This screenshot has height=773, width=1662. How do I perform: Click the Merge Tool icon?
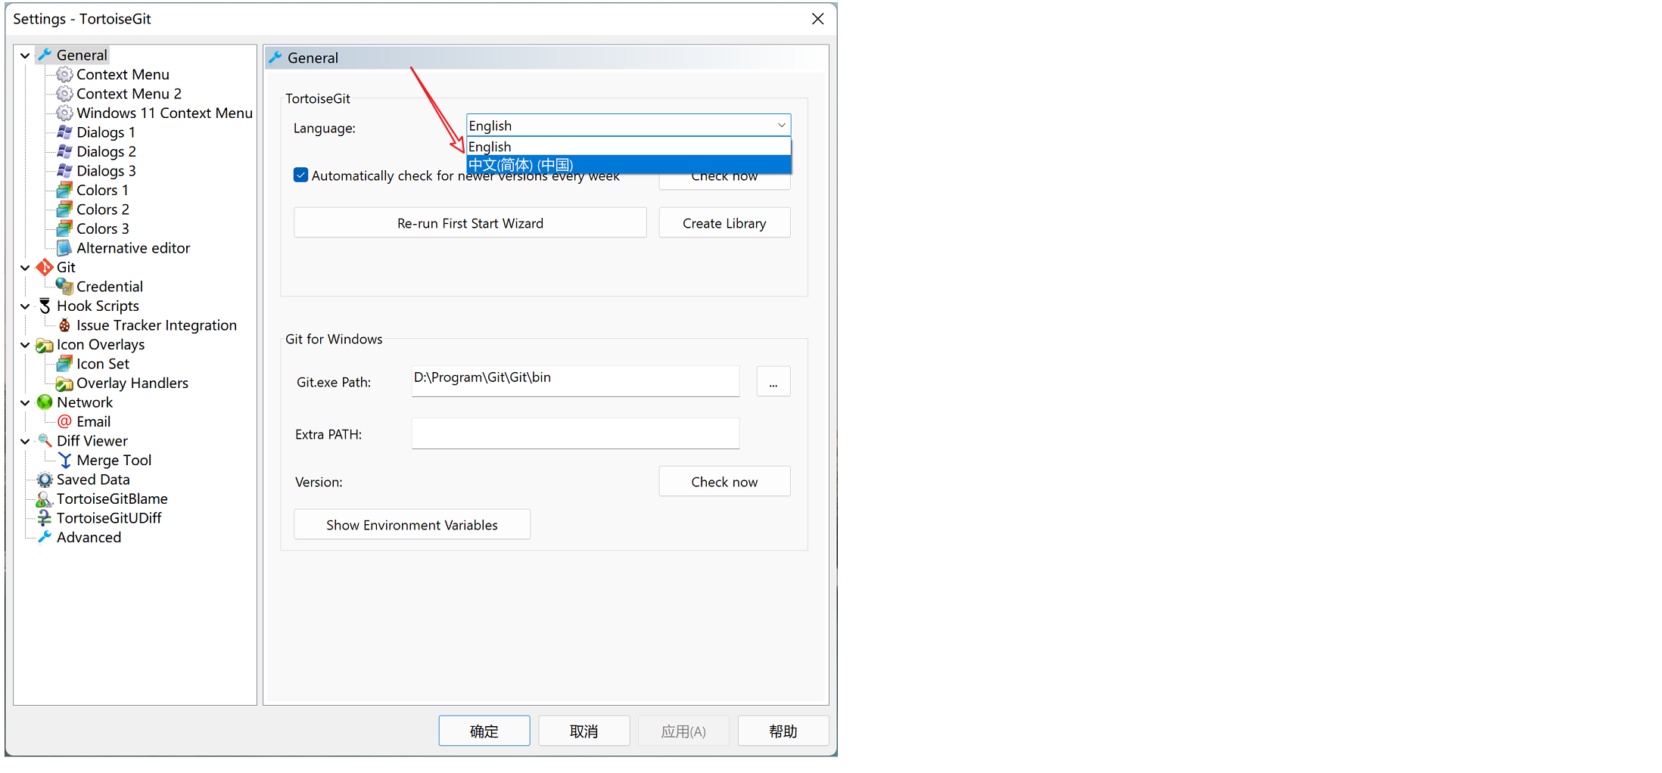click(x=64, y=461)
